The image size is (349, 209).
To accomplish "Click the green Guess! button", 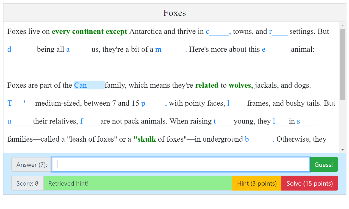I will pos(323,164).
